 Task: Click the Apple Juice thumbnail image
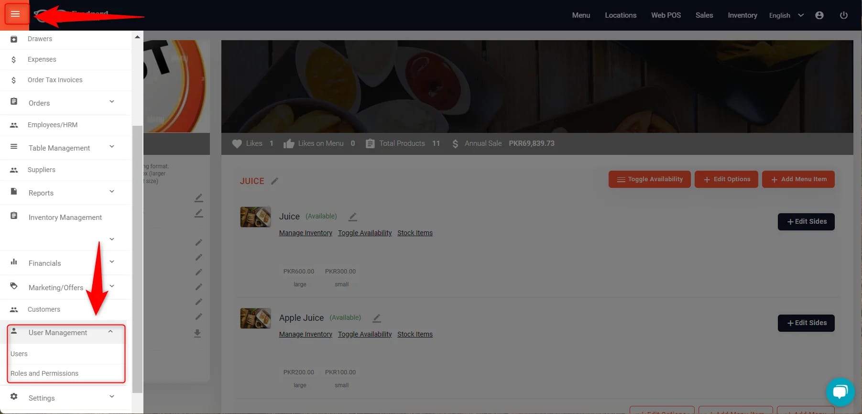(255, 318)
